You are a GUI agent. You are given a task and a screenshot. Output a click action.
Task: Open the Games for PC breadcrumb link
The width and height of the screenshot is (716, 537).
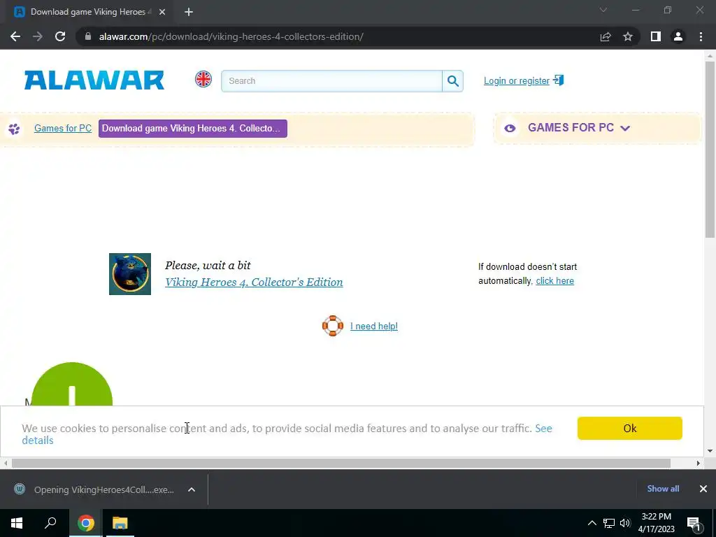pyautogui.click(x=63, y=129)
